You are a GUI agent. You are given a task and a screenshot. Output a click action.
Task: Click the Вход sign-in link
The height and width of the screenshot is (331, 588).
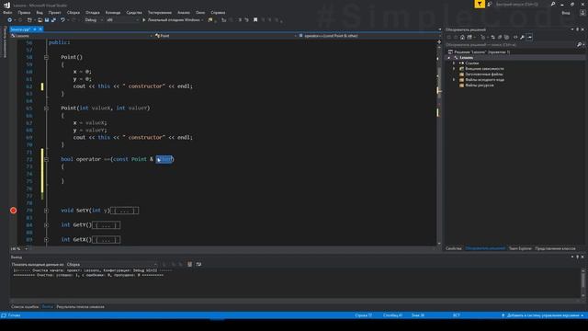click(x=566, y=13)
